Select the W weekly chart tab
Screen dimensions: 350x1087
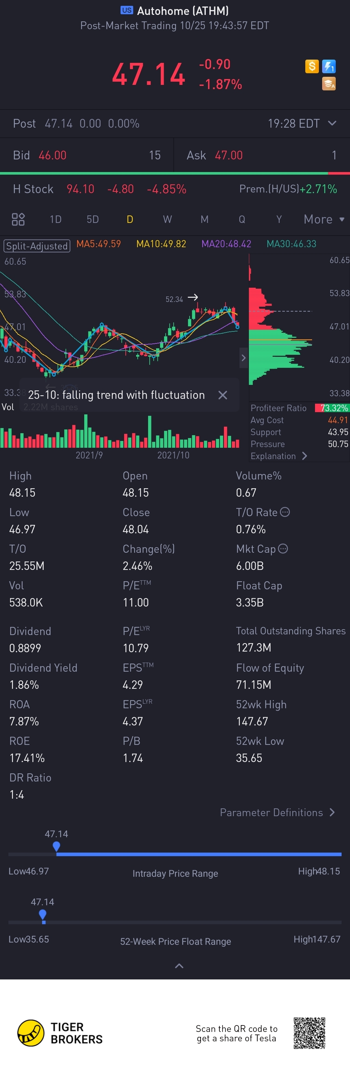168,219
